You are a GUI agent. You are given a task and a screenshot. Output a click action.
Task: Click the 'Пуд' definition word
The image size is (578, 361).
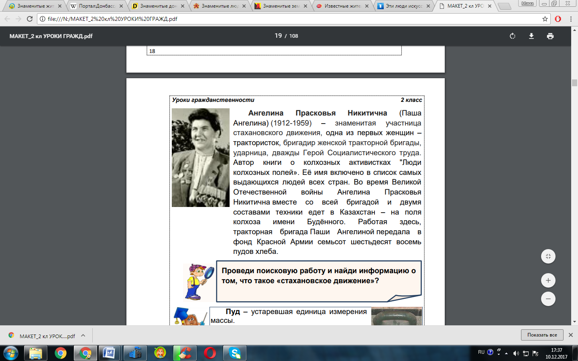[x=233, y=312]
